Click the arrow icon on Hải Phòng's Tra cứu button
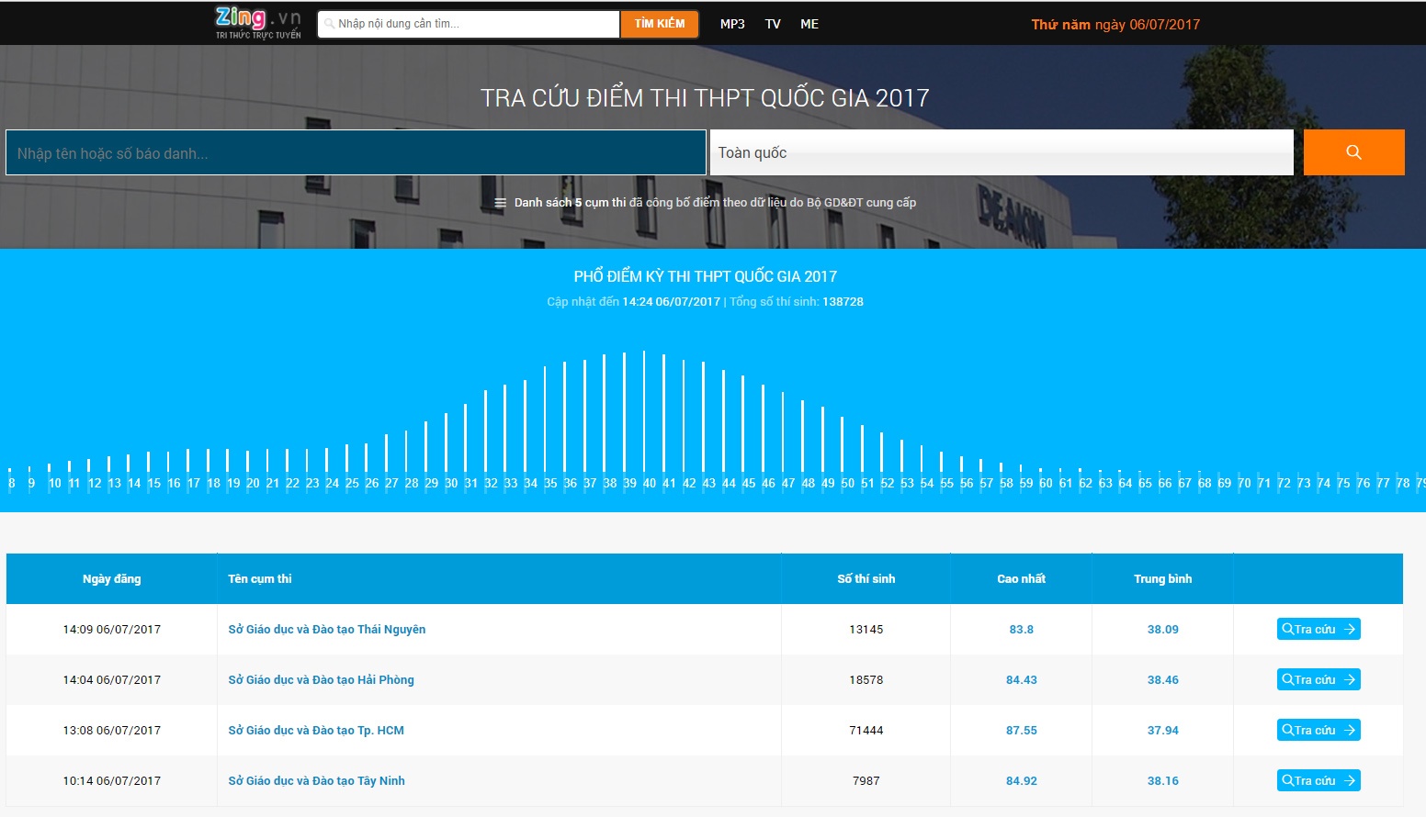This screenshot has width=1426, height=817. point(1348,679)
